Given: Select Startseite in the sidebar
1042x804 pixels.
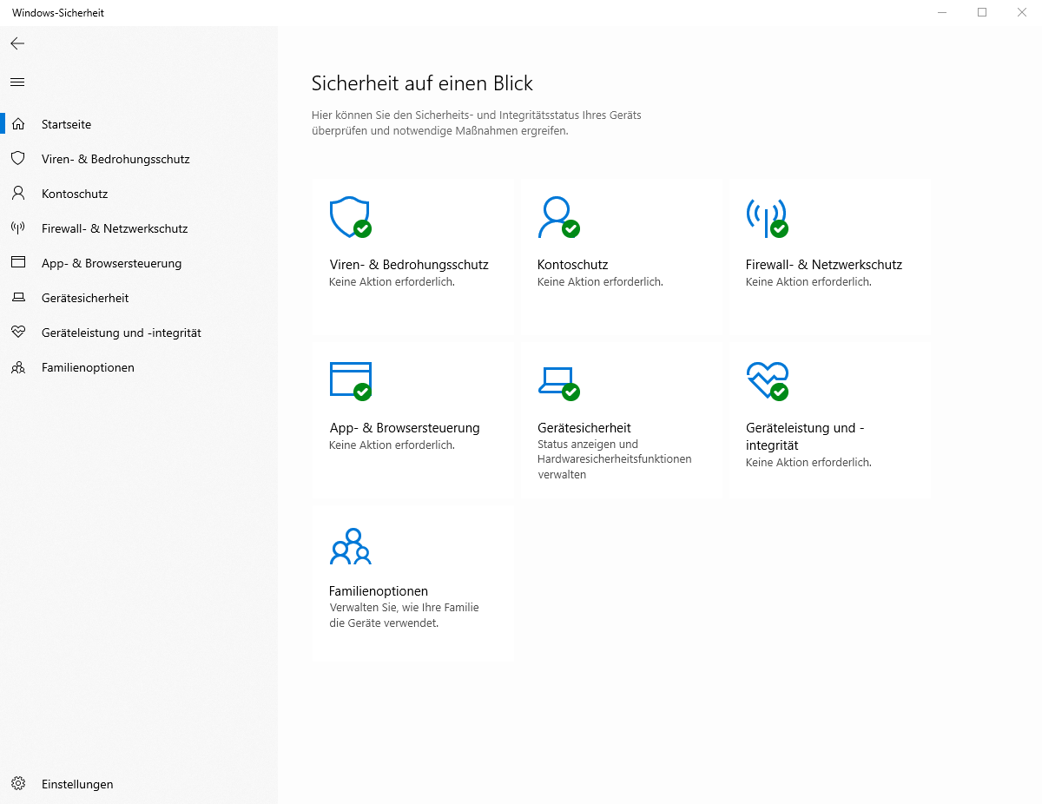Looking at the screenshot, I should [x=66, y=124].
